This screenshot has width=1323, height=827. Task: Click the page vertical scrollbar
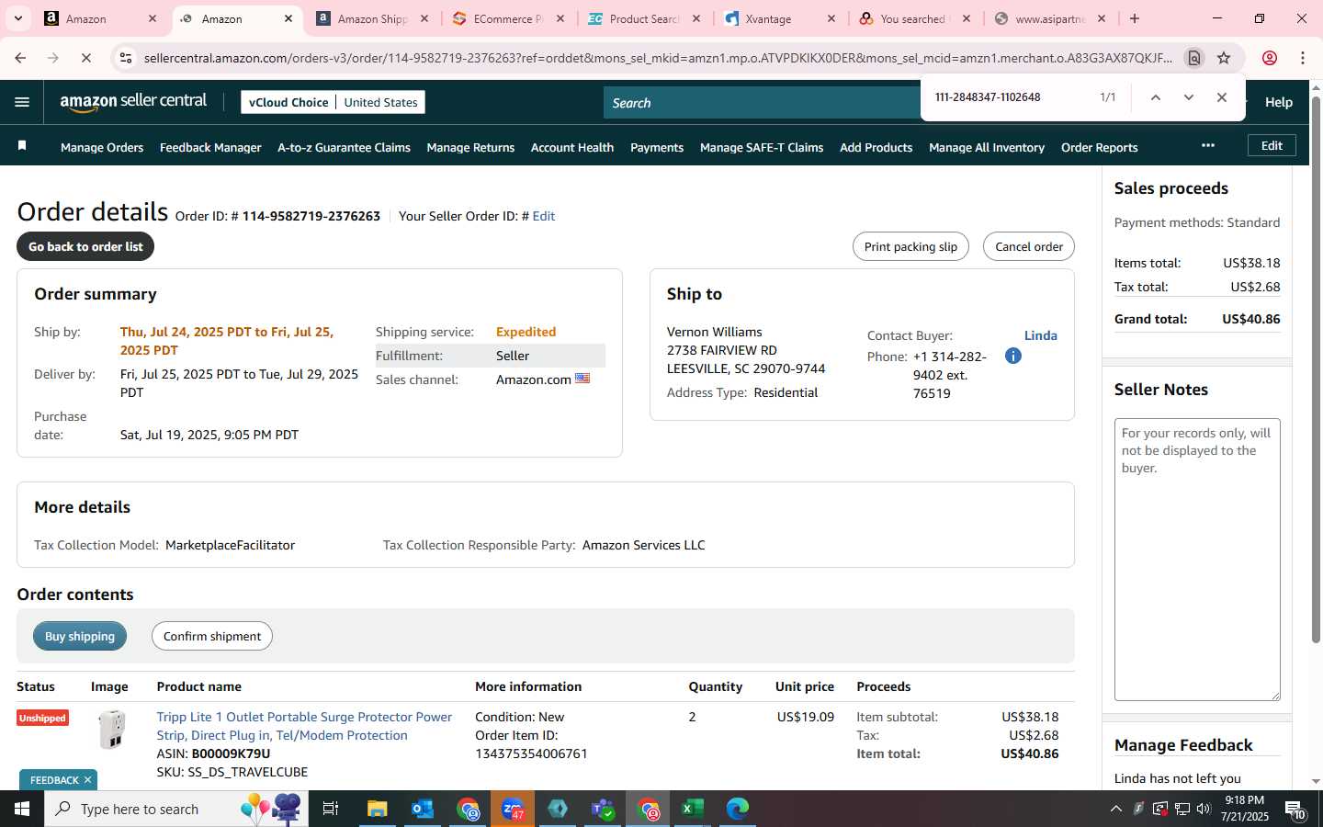pyautogui.click(x=1316, y=368)
